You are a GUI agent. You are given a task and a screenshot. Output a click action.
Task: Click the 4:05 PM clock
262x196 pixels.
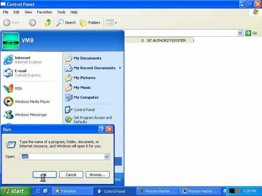(x=250, y=191)
